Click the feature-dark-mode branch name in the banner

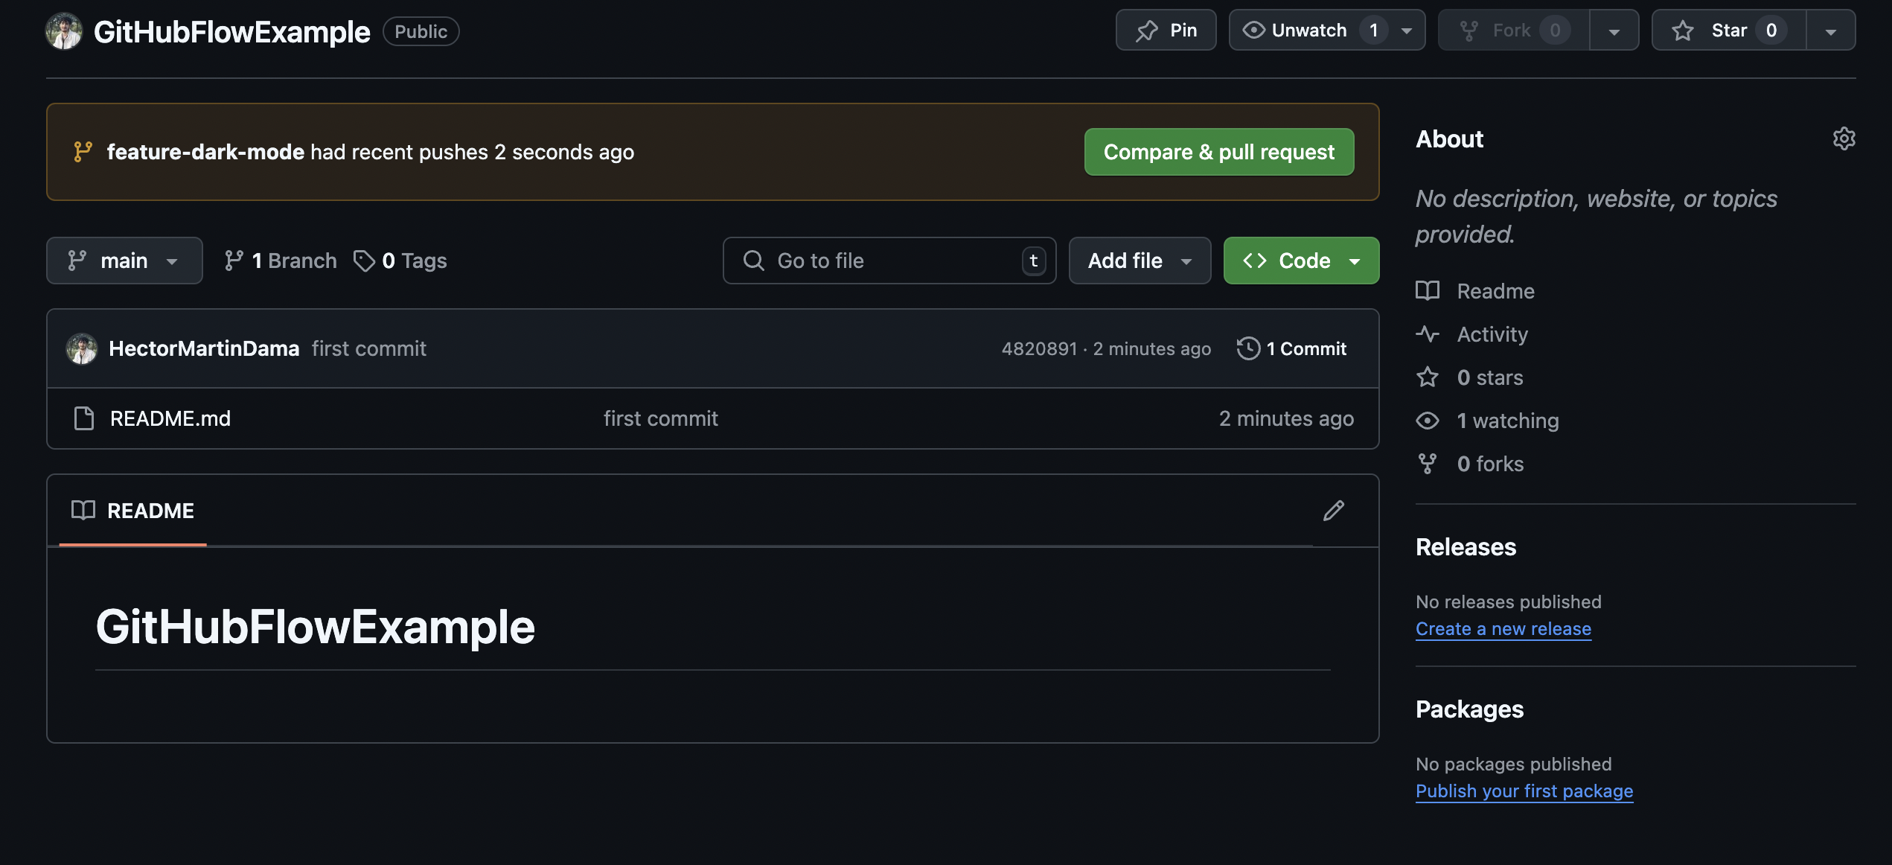[x=205, y=152]
